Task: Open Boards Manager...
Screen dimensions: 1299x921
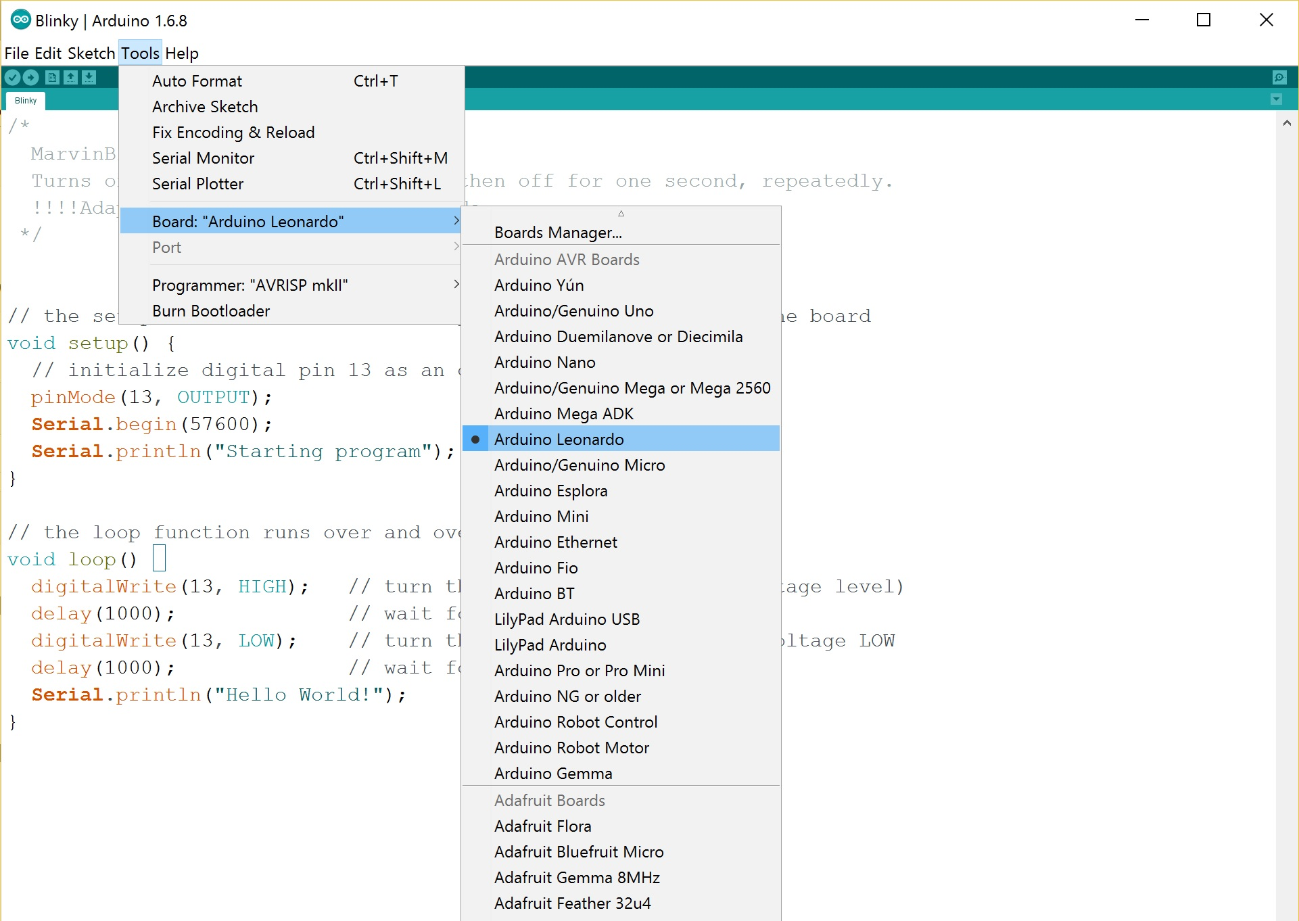Action: (x=621, y=233)
